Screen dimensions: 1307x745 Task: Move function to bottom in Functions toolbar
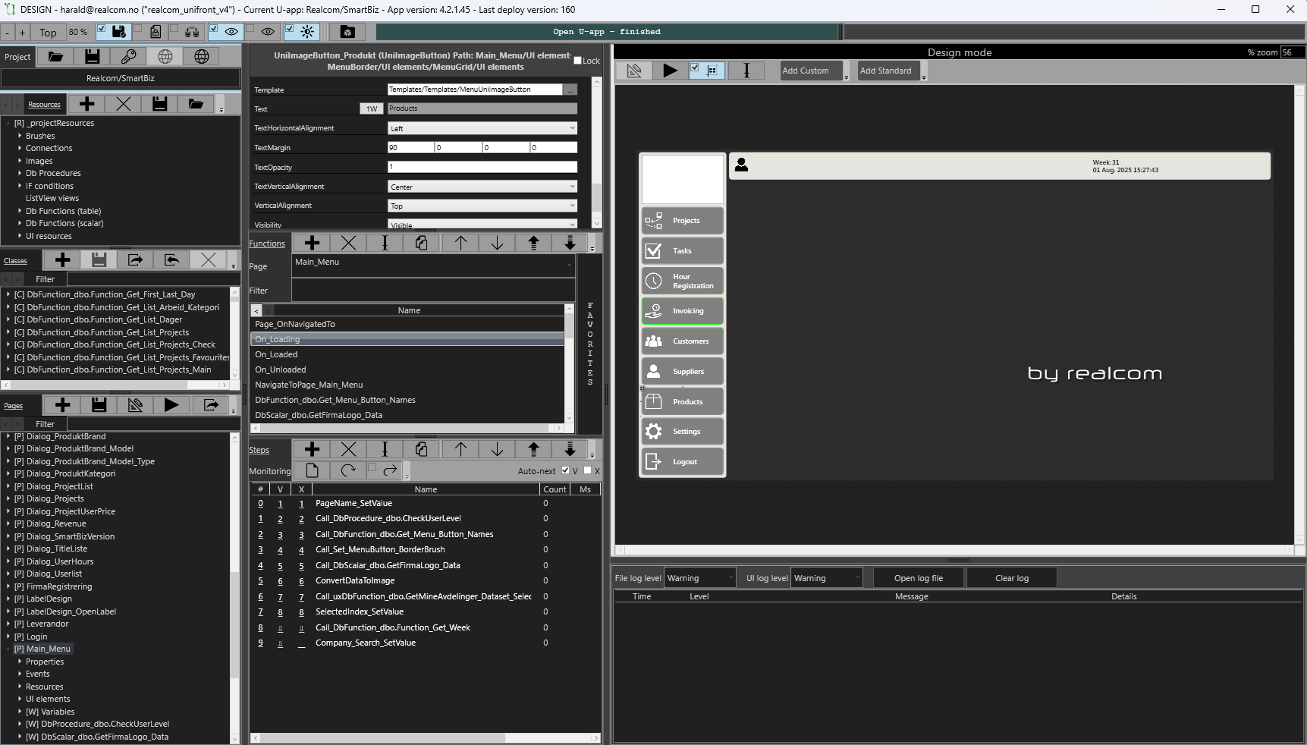(x=570, y=243)
